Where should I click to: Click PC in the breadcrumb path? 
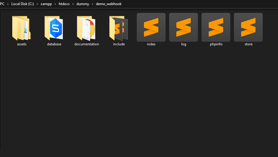2,4
